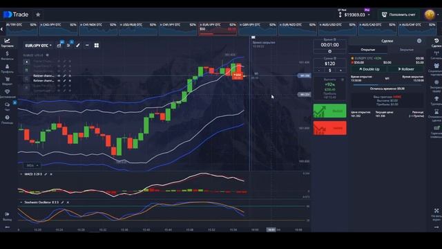Open Chat icon in left sidebar

(7, 107)
